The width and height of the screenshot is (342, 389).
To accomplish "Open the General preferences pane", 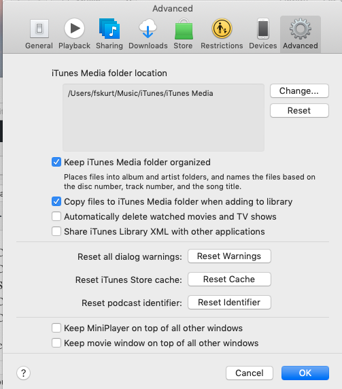I will (39, 29).
